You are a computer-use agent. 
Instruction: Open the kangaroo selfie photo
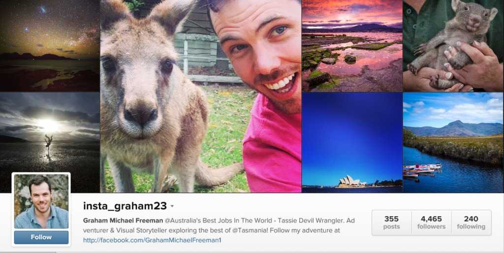click(x=201, y=96)
